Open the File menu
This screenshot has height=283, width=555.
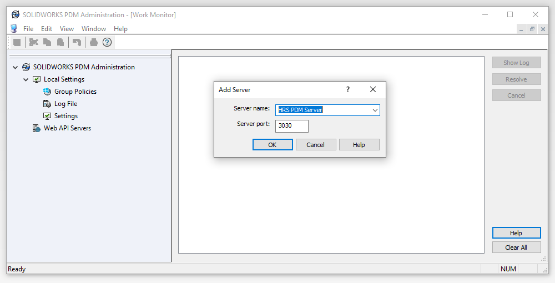coord(28,29)
